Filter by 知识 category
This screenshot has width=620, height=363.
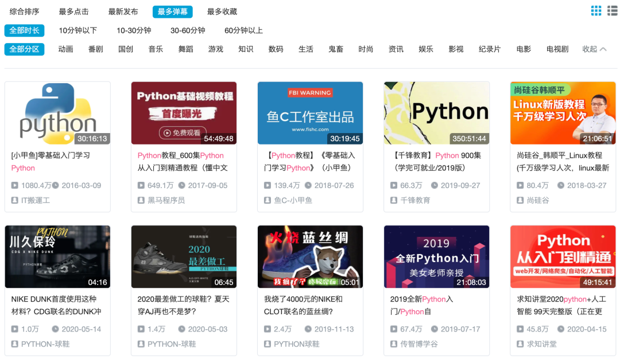click(246, 49)
